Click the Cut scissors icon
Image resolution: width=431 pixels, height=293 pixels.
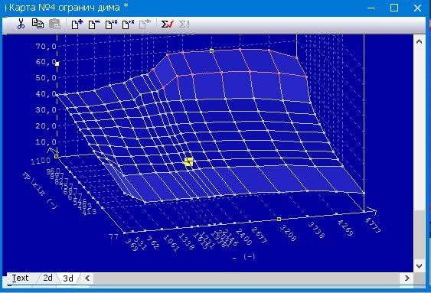21,24
